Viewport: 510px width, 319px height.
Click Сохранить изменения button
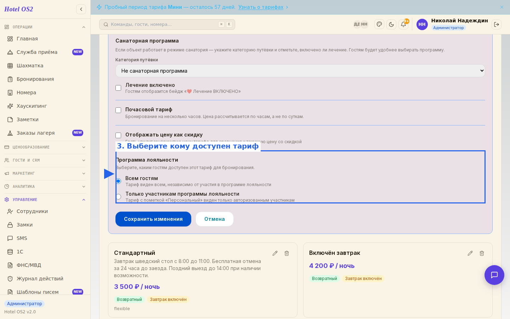(153, 219)
